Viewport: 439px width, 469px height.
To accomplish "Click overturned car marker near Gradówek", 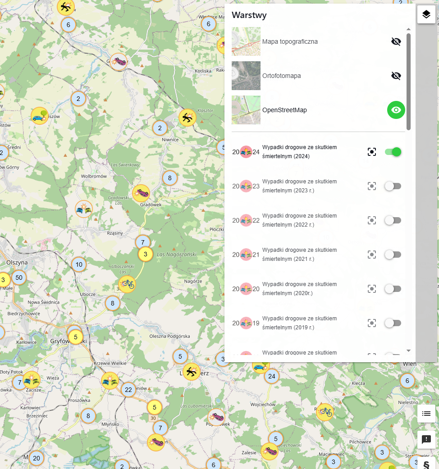I will pyautogui.click(x=142, y=193).
